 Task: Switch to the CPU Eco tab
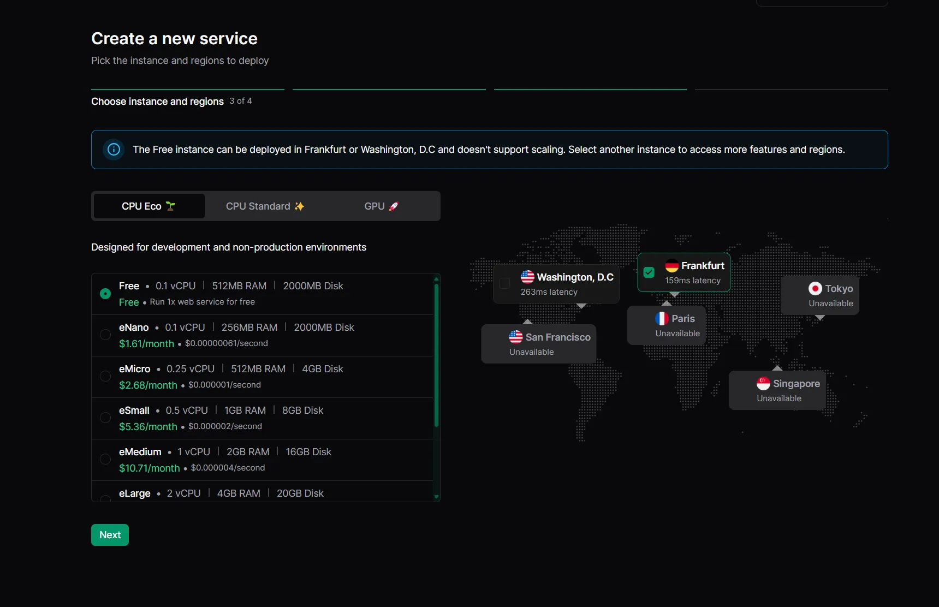tap(149, 206)
